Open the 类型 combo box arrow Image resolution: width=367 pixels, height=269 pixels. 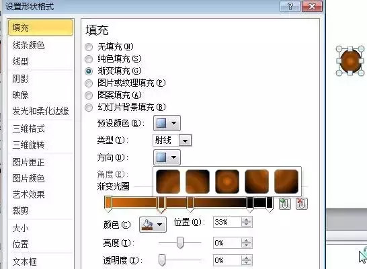point(186,141)
